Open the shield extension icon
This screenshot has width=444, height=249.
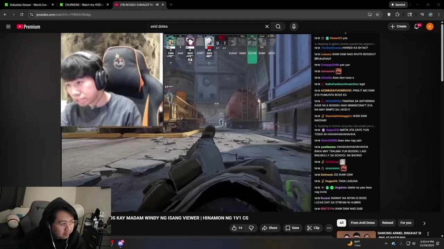389,15
